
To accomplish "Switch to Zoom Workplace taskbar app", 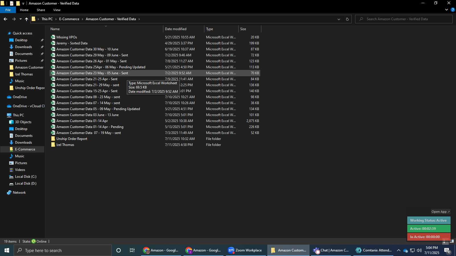I will [x=246, y=250].
